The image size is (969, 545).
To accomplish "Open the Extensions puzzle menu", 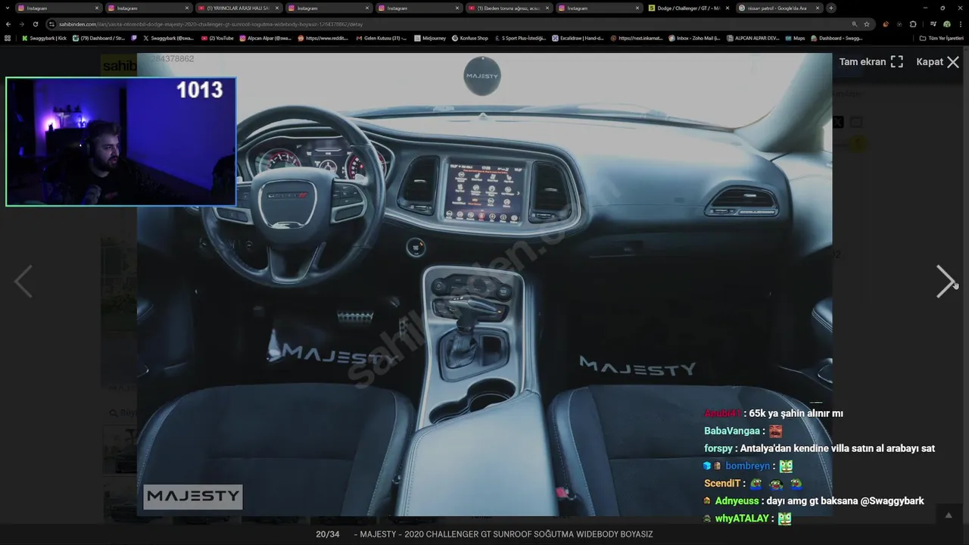I will (x=913, y=24).
